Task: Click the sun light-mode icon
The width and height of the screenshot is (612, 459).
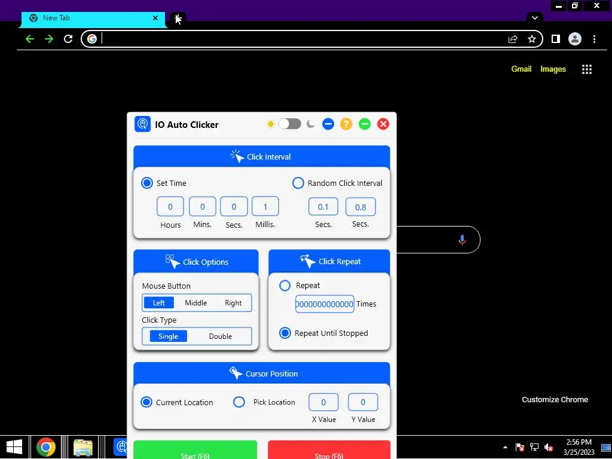Action: (x=271, y=124)
